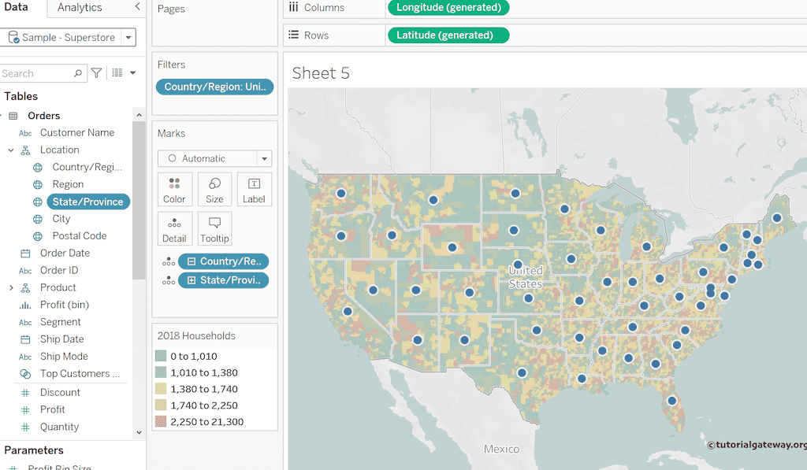Open the Automatic mark type dropdown
Screen dimensions: 807x470
click(265, 158)
